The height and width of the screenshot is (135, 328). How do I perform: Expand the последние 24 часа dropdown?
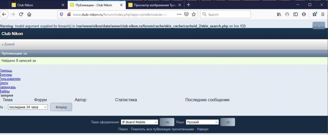pyautogui.click(x=28, y=107)
